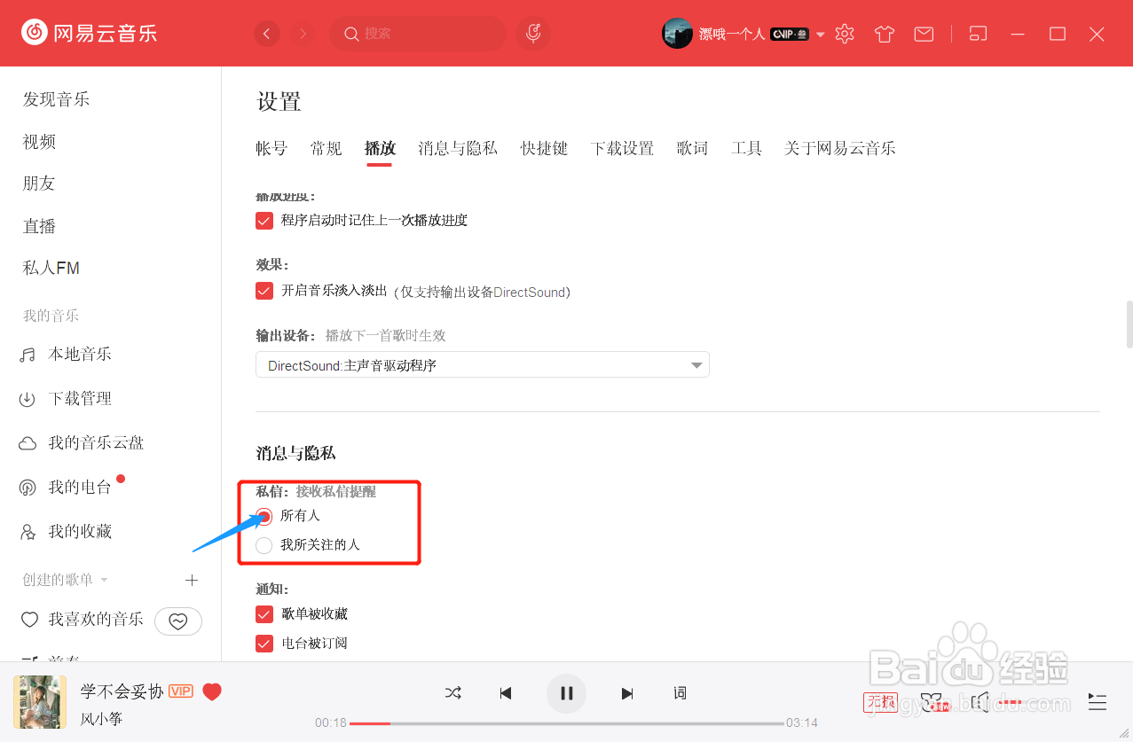Switch to the 消息与隐私 tab
1133x742 pixels.
coord(458,148)
